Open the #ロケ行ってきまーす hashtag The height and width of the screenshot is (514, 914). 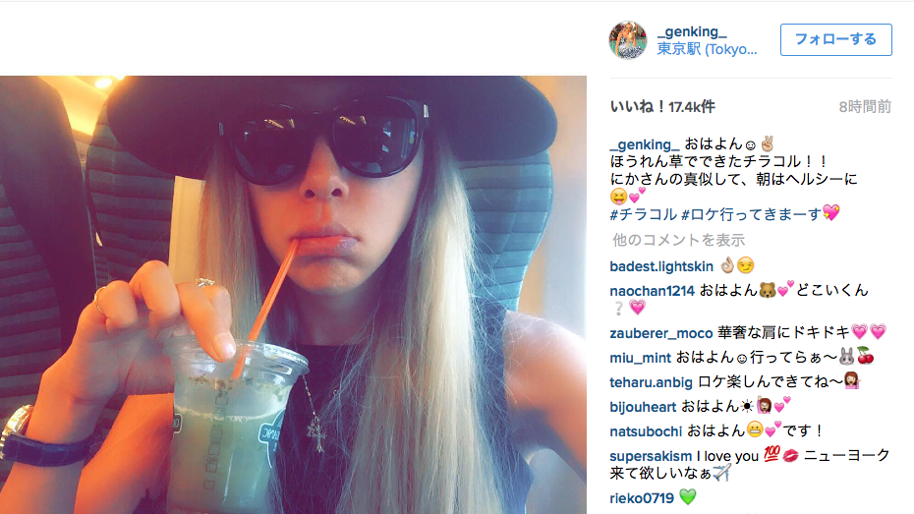click(752, 214)
